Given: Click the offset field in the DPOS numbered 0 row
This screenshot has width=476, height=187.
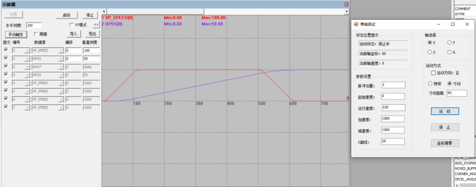Looking at the screenshot, I should pyautogui.click(x=74, y=59).
